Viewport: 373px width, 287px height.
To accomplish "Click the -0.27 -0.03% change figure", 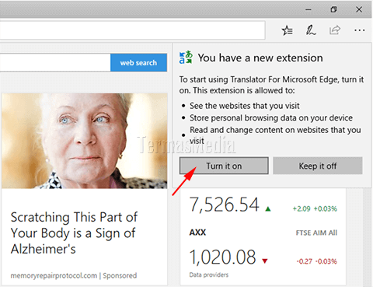I will click(x=316, y=261).
